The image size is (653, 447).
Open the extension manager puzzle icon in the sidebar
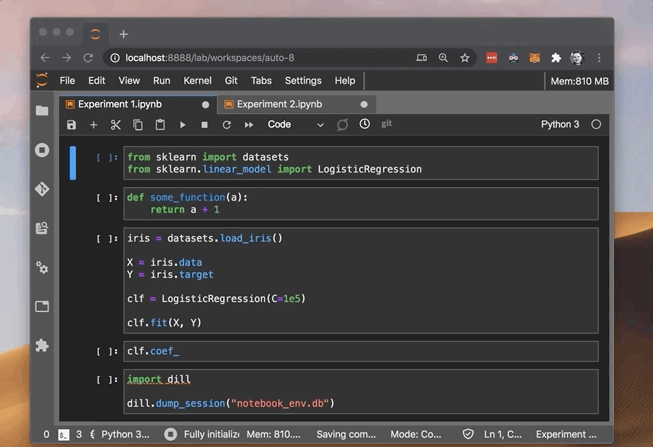click(x=42, y=346)
